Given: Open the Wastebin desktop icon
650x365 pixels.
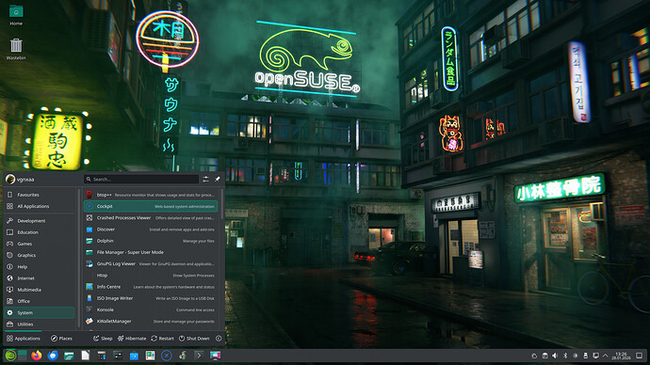Looking at the screenshot, I should [x=16, y=49].
